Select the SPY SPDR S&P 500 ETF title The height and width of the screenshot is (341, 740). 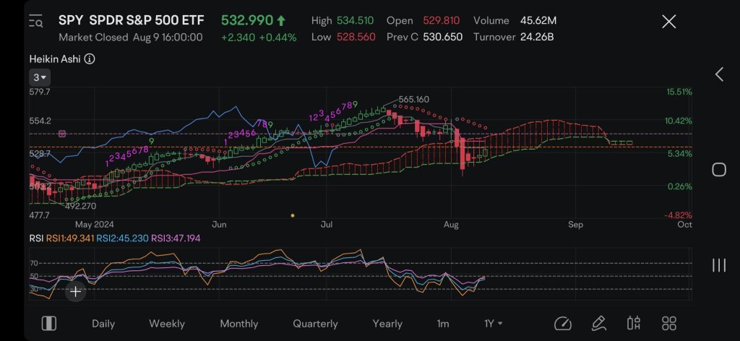[x=132, y=20]
